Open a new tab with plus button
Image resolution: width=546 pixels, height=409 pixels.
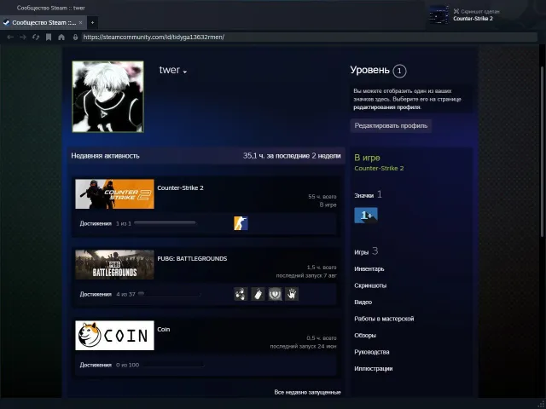pos(92,23)
